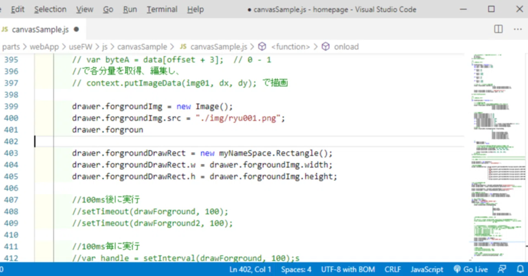
Task: Click 'onload' symbol breadcrumb
Action: 346,47
